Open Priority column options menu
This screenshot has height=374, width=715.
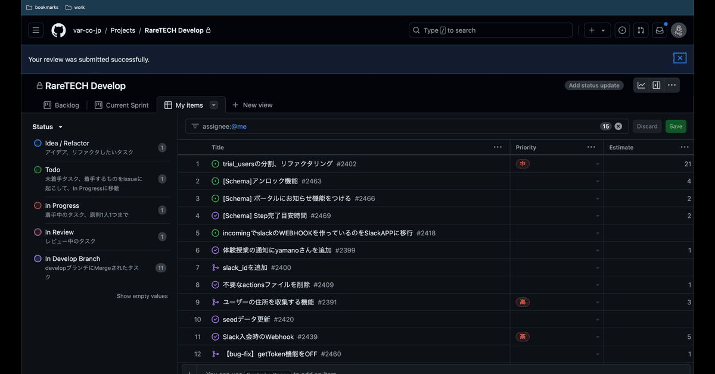pos(591,147)
